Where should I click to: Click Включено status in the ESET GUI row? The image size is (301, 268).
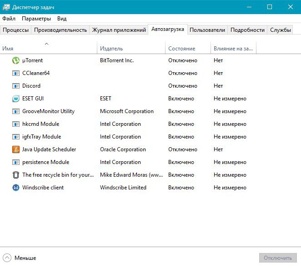[x=181, y=99]
